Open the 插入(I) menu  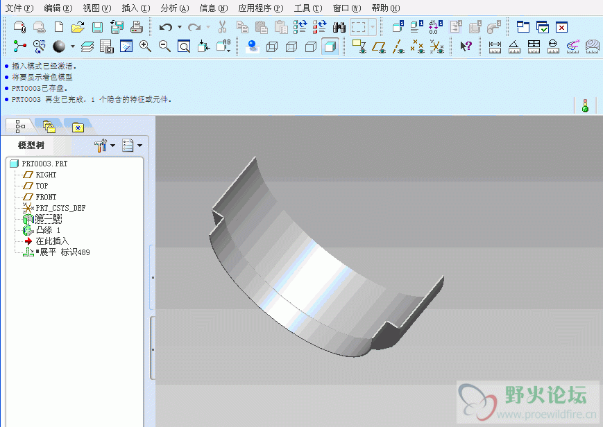(136, 8)
